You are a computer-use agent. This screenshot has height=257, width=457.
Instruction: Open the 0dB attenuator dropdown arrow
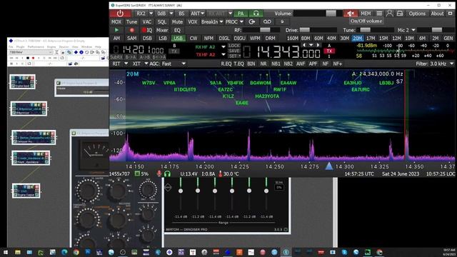click(x=171, y=14)
